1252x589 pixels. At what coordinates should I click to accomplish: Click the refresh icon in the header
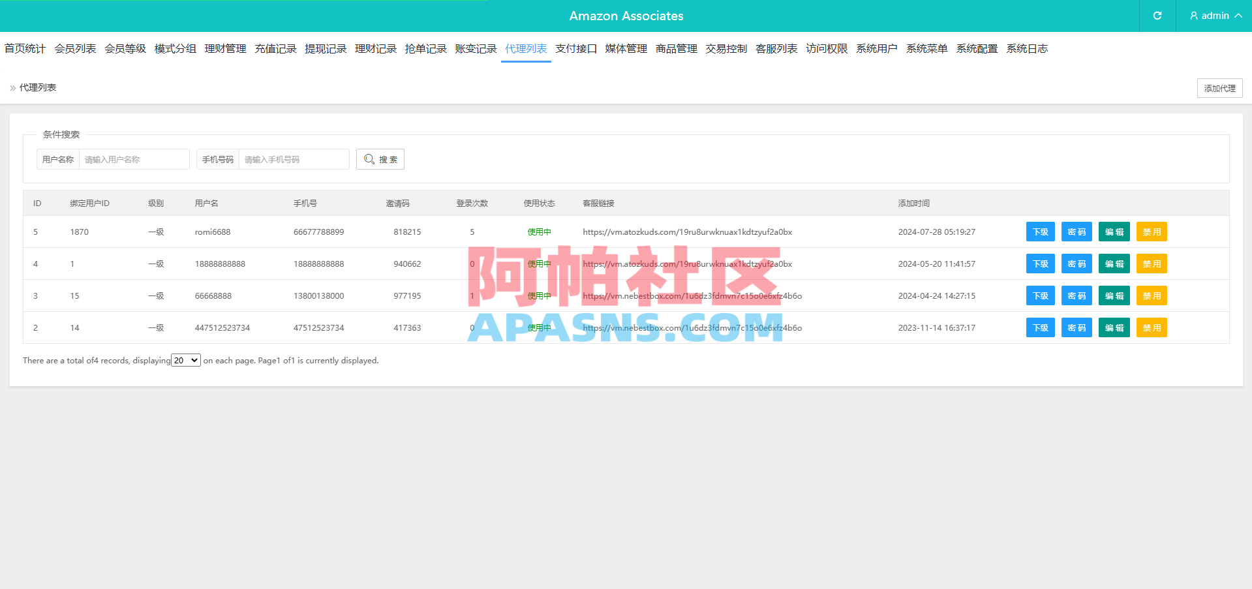pos(1157,16)
